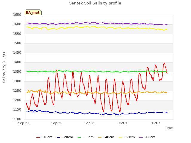Click the green legend line swatch
This screenshot has height=143, width=191.
pos(79,138)
